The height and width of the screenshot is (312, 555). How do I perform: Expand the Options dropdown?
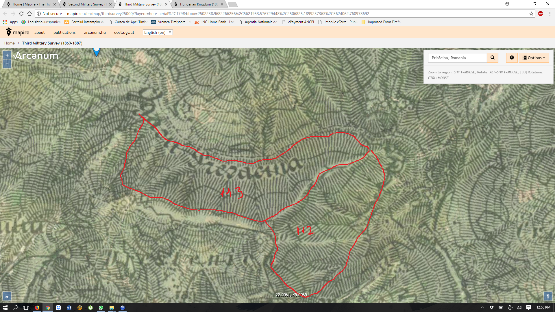click(534, 58)
